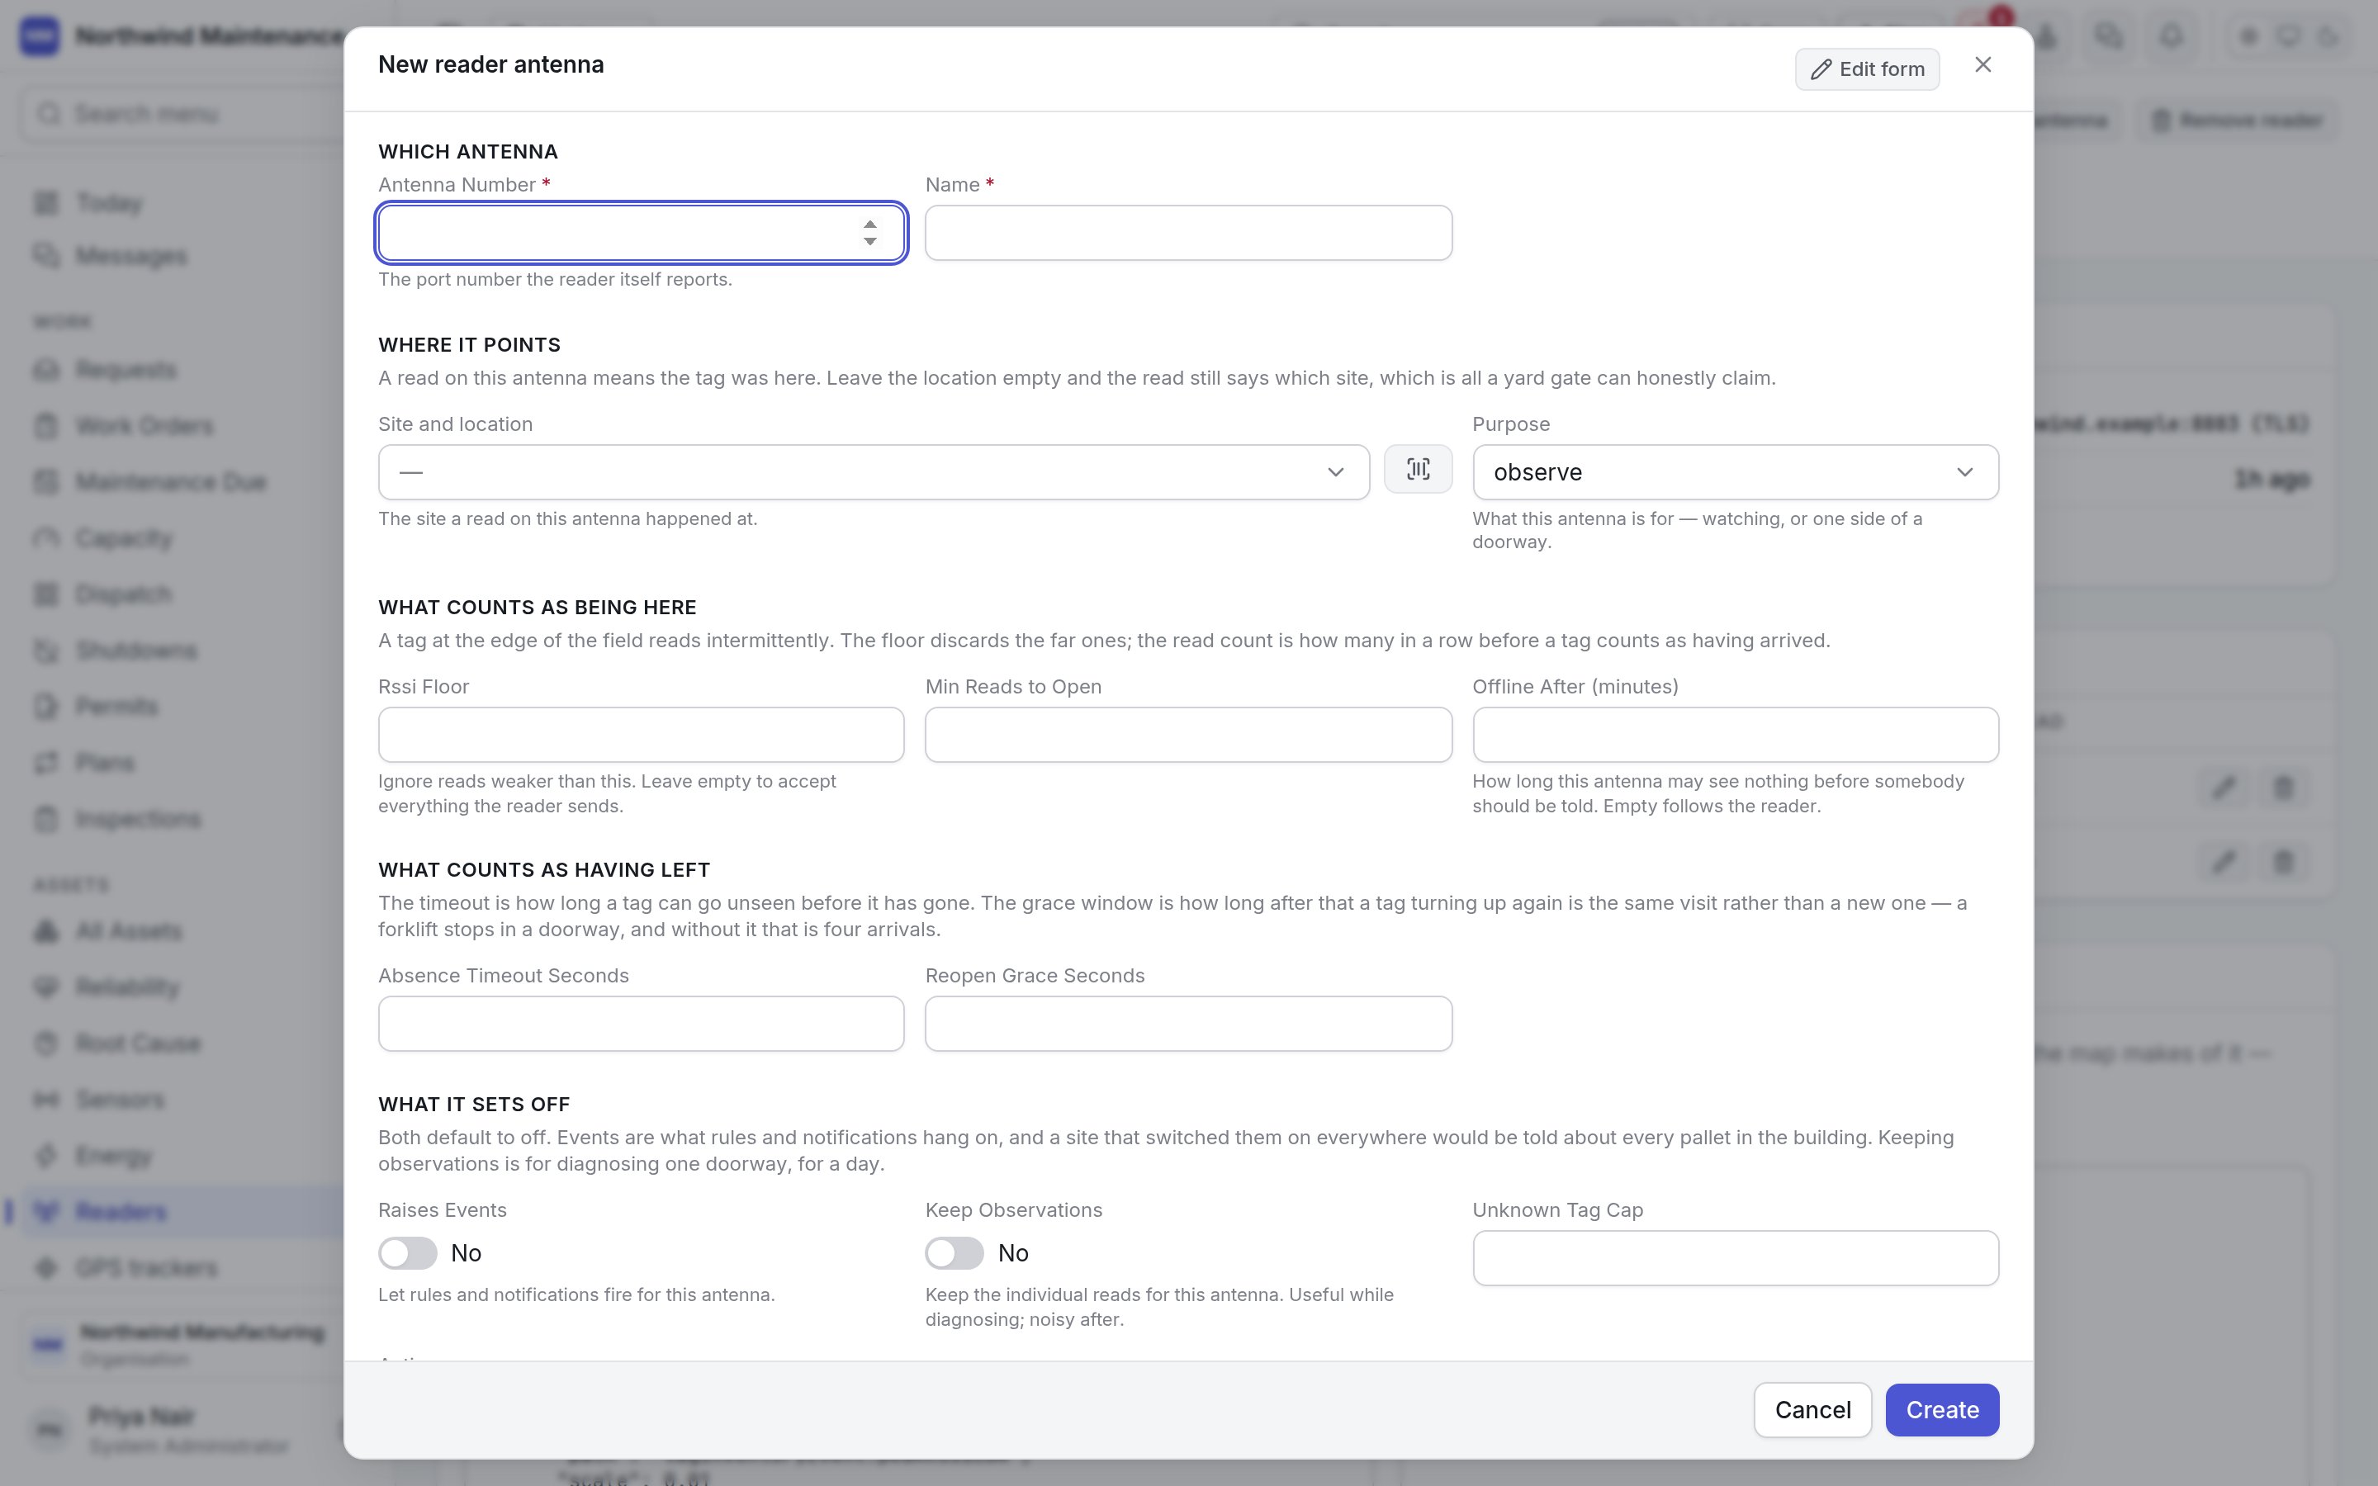
Task: Click the Requests icon in the sidebar
Action: [x=46, y=371]
